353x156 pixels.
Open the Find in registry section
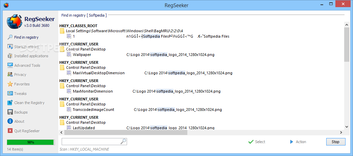coord(26,37)
